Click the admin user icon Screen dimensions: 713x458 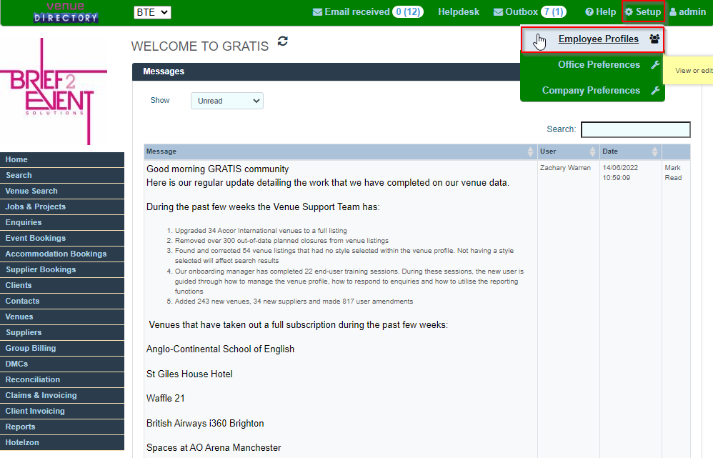(x=673, y=12)
